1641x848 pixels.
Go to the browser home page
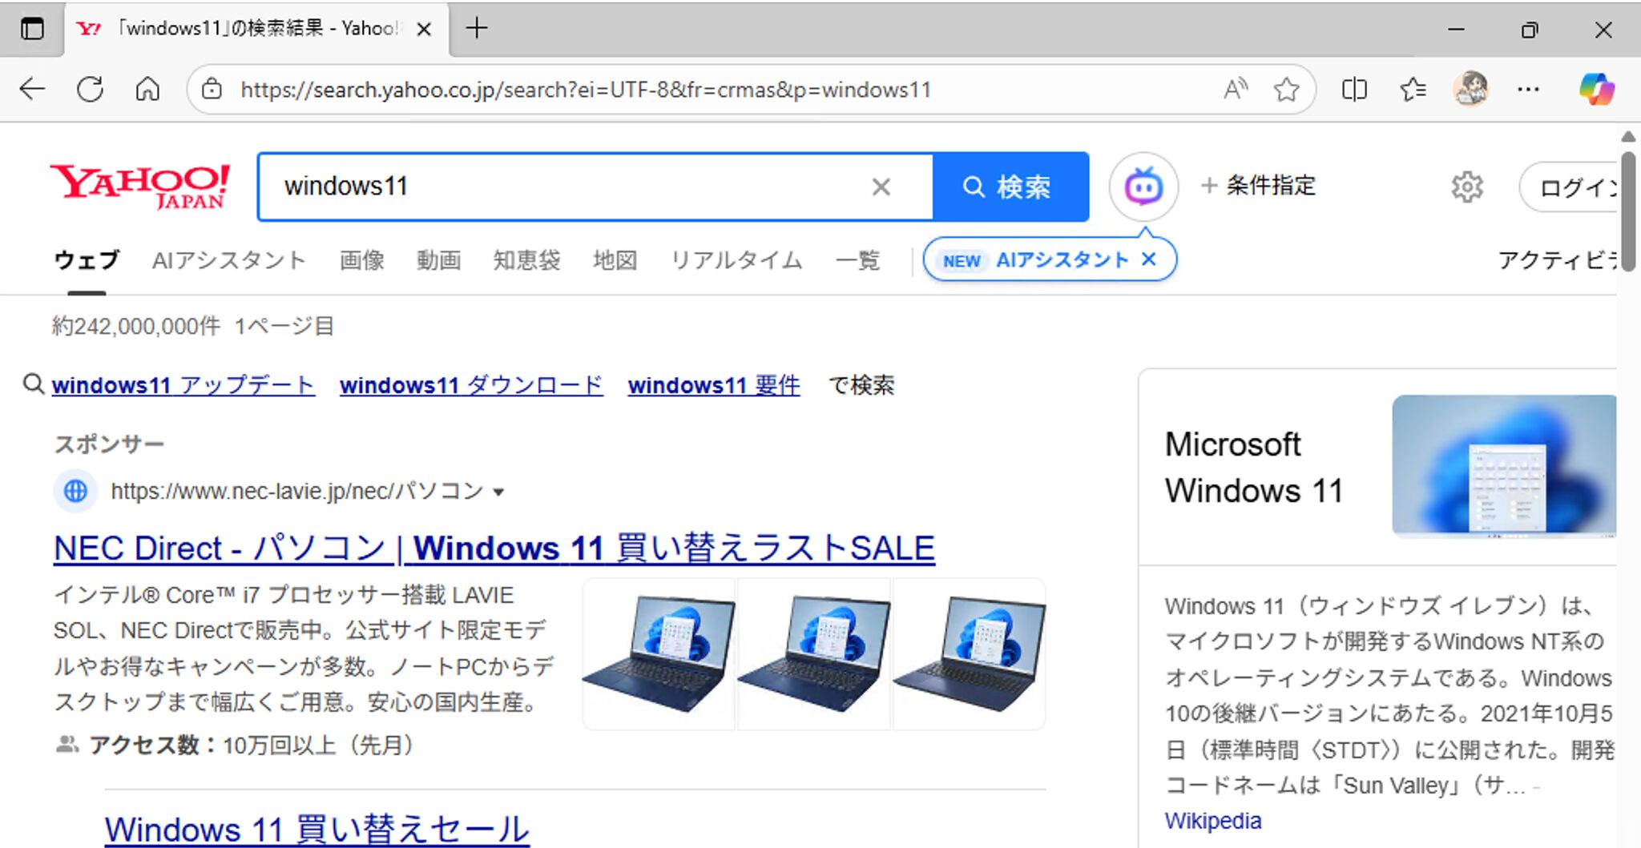[x=147, y=89]
